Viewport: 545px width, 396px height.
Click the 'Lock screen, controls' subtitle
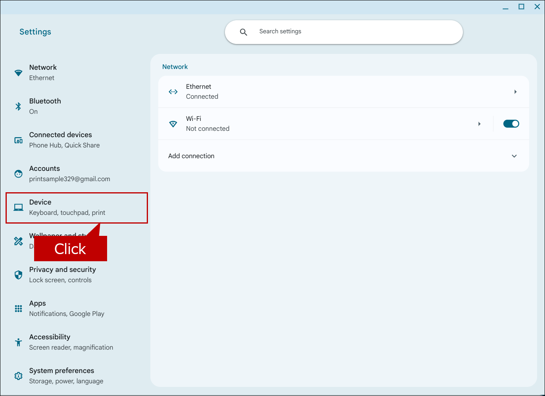60,280
